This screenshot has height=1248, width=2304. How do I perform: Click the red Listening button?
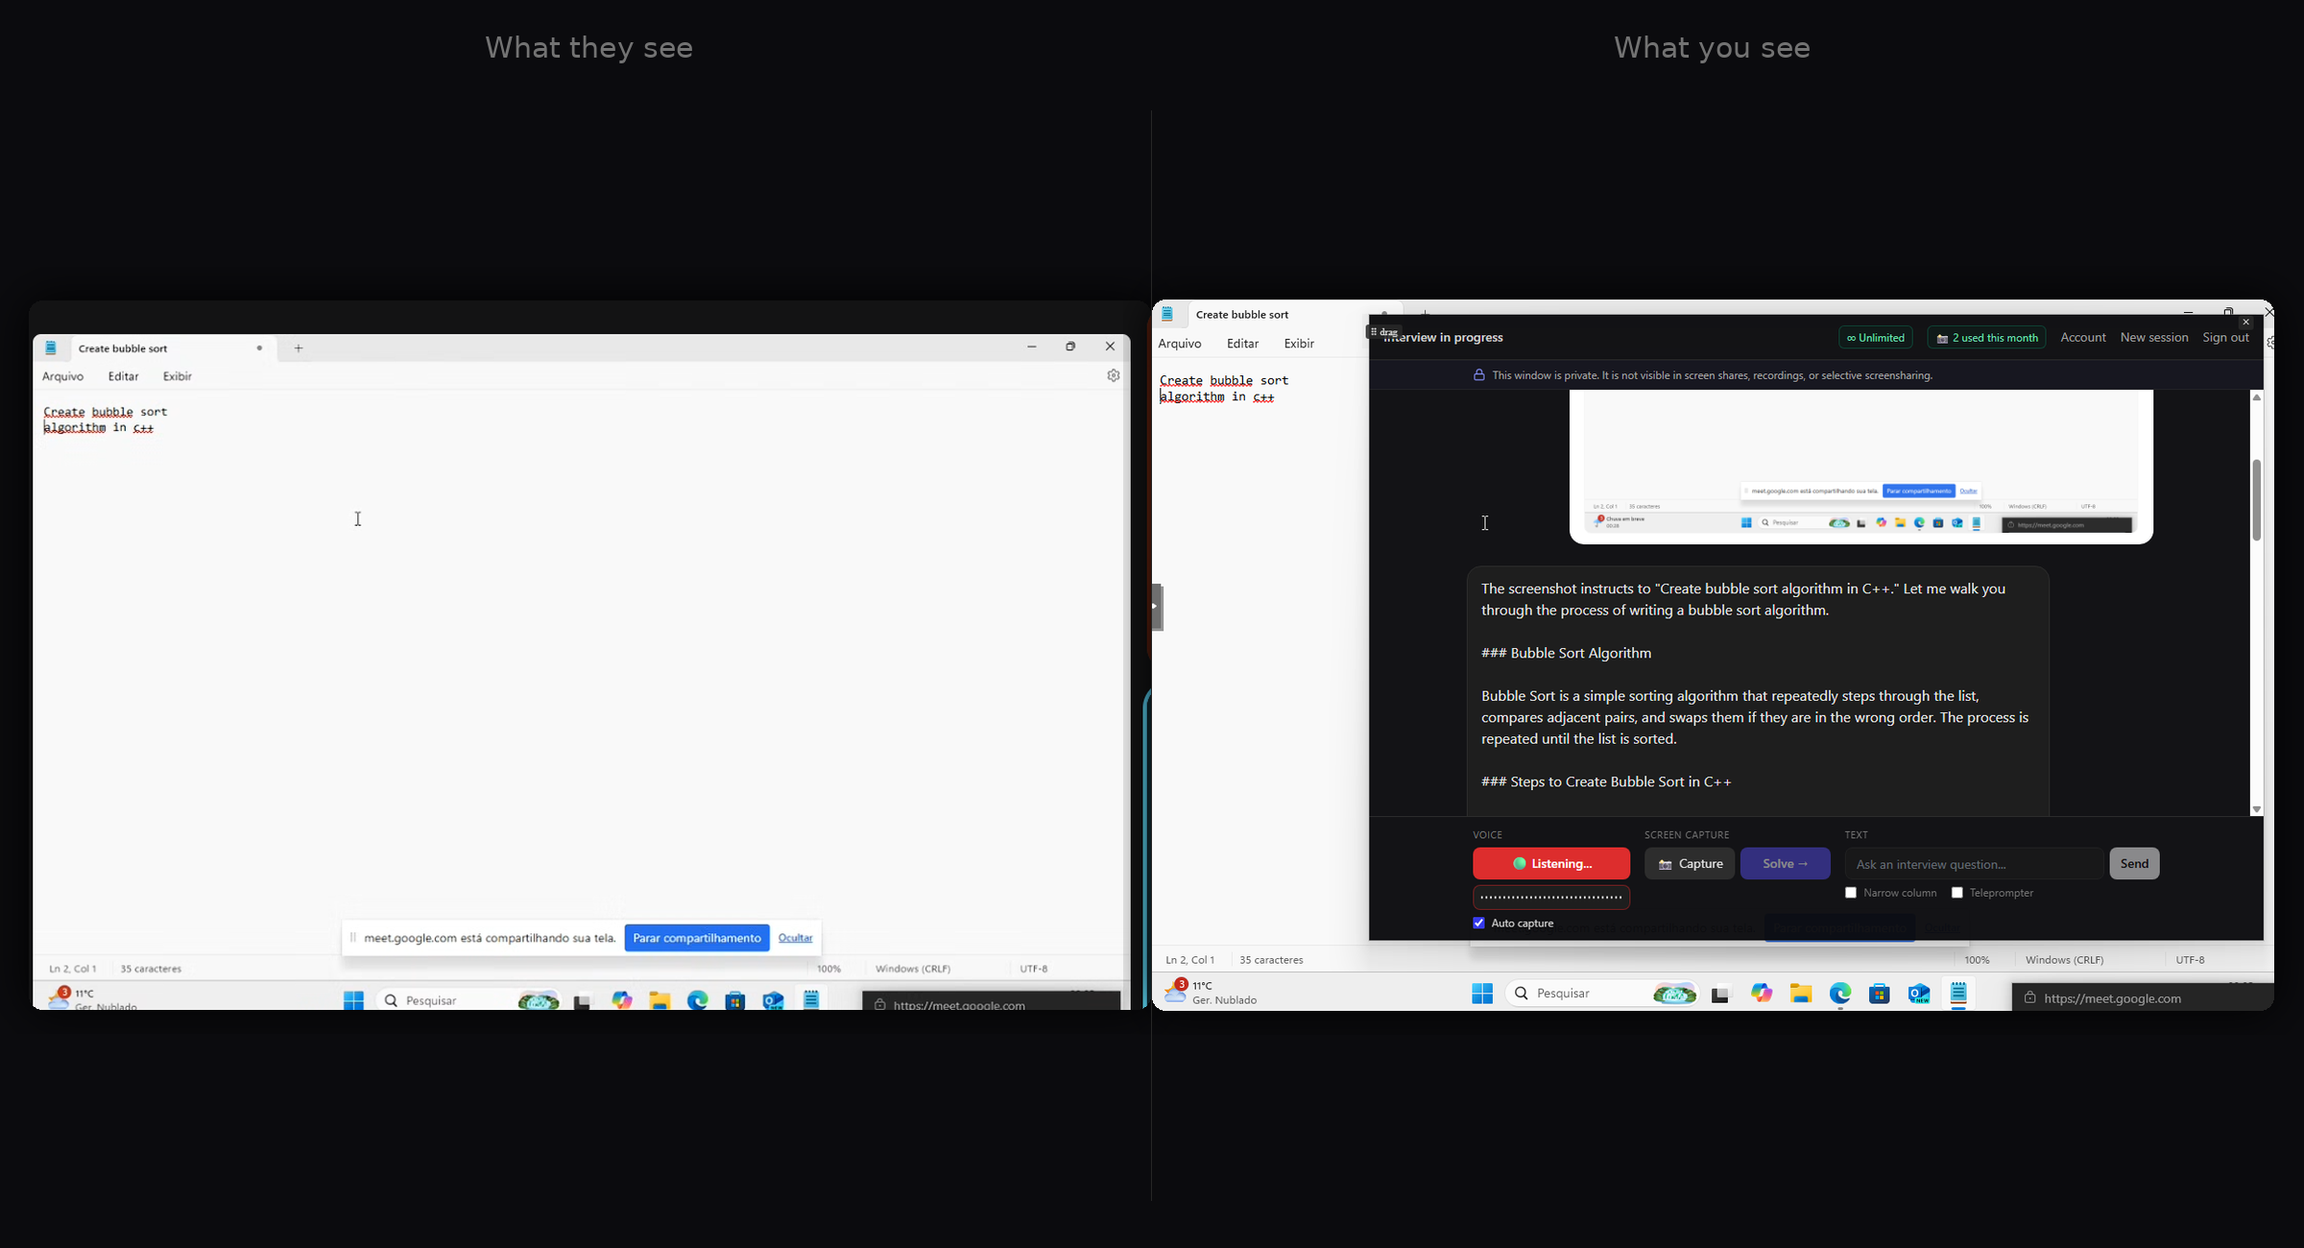click(1551, 864)
